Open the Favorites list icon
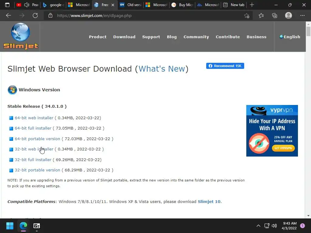 pos(261,15)
